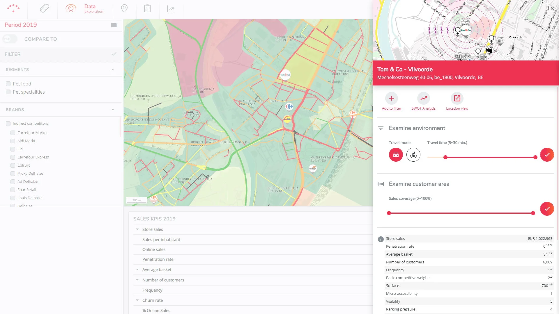Click the travel time slider minimum handle
559x314 pixels.
[445, 157]
